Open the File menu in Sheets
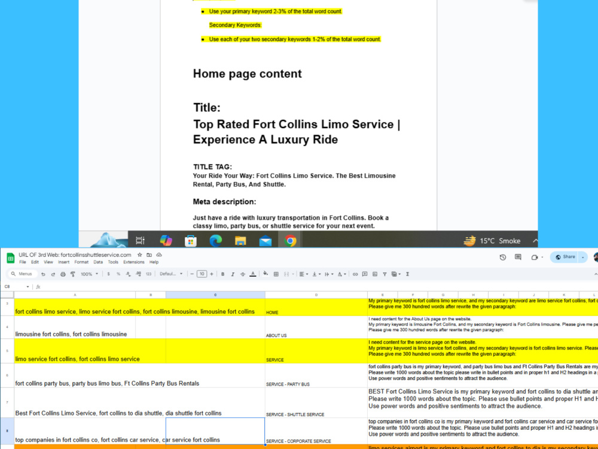 (23, 262)
